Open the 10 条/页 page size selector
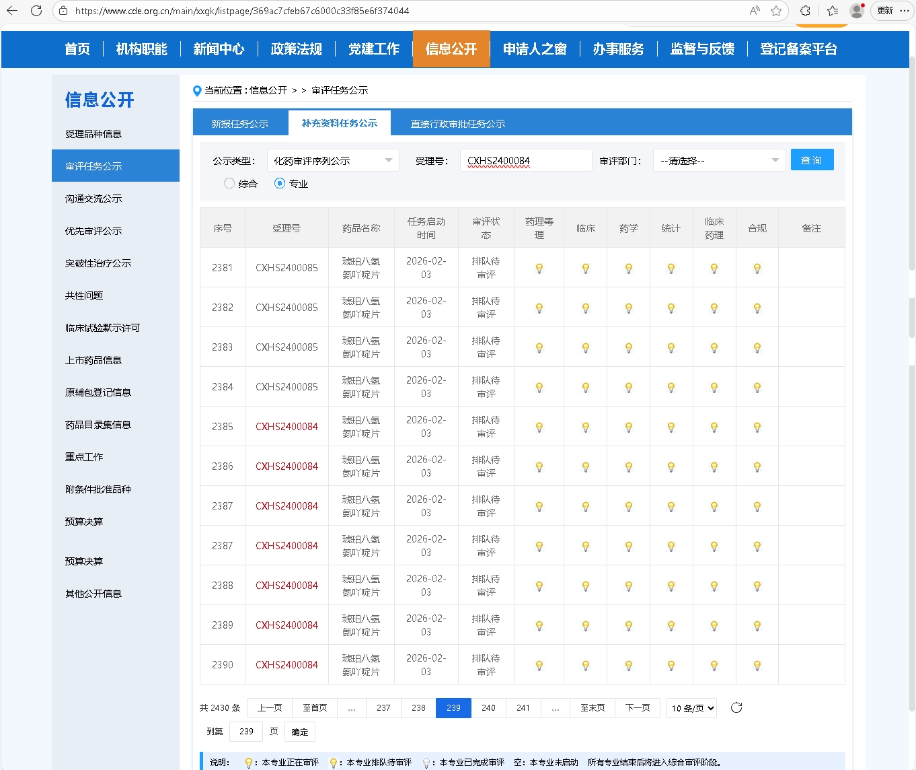This screenshot has width=916, height=770. click(x=691, y=708)
